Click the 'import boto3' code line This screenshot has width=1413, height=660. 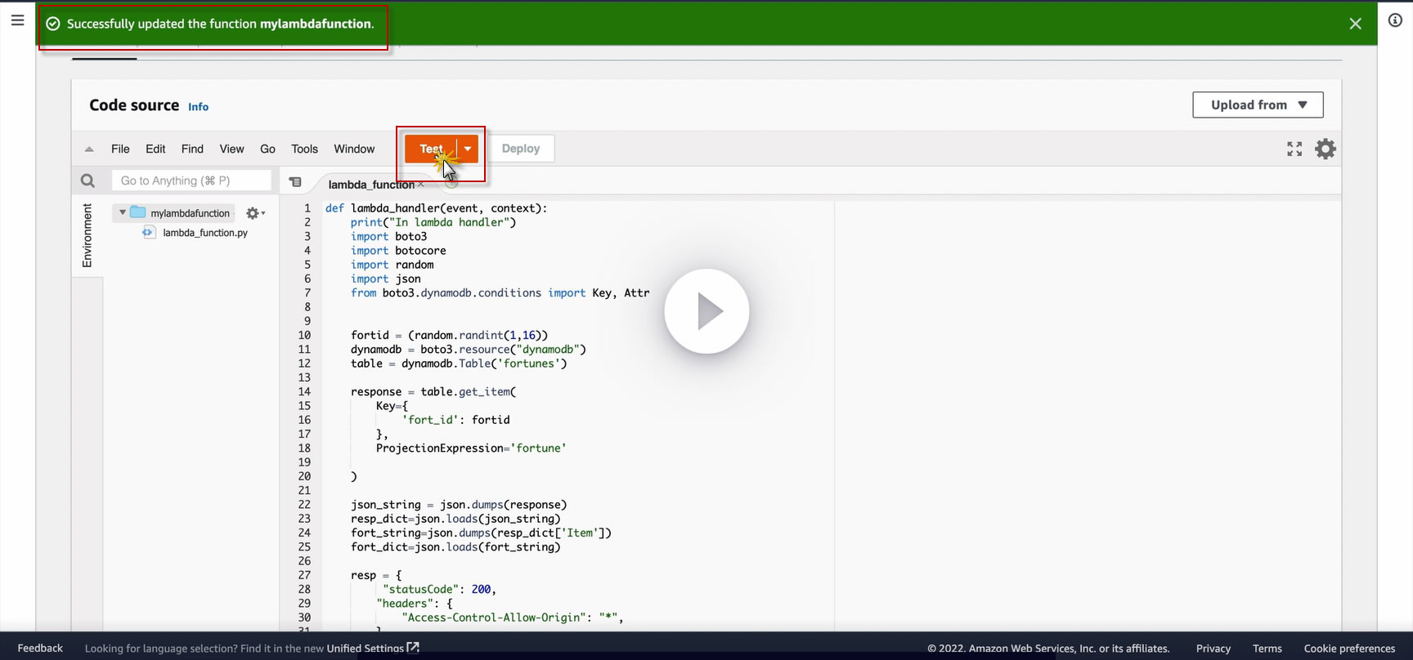click(388, 236)
